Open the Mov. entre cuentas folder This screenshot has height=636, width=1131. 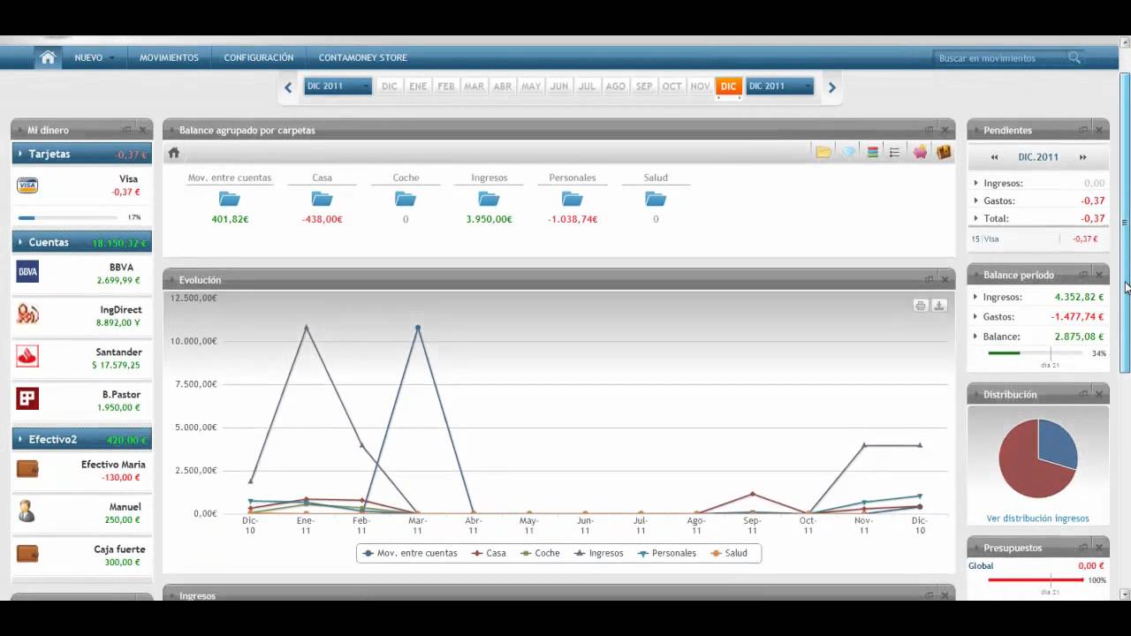tap(230, 199)
